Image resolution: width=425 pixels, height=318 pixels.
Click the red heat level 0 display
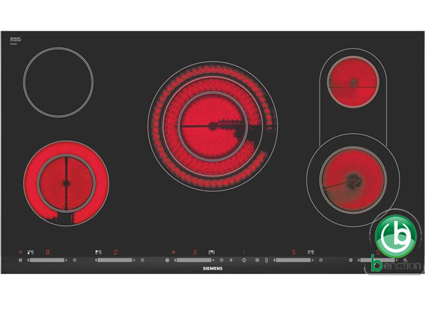[x=115, y=251]
